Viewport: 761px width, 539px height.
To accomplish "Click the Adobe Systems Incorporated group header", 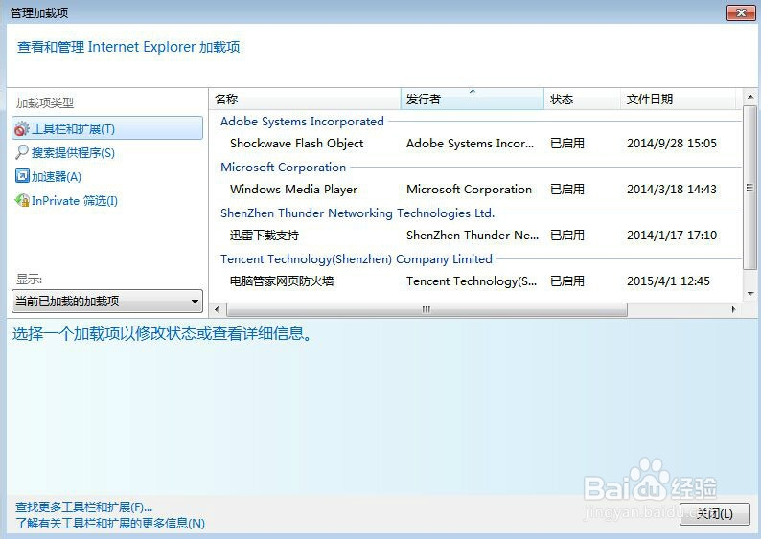I will coord(302,122).
